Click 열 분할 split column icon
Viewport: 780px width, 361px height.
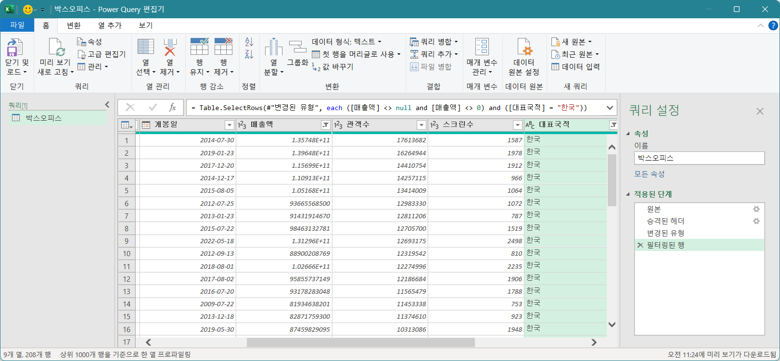(x=273, y=47)
